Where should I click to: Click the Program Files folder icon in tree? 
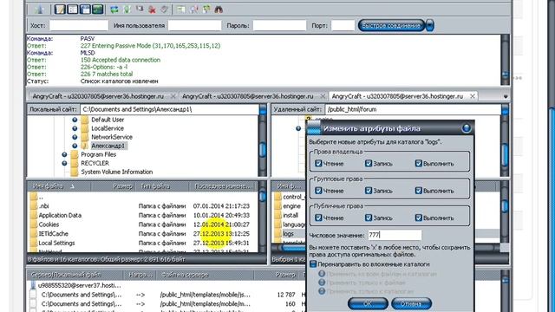tap(75, 154)
